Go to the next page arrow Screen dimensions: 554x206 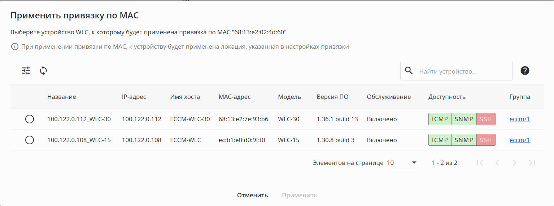pyautogui.click(x=515, y=163)
